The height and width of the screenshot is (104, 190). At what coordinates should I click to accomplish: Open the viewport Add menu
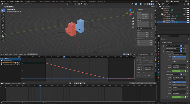pos(26,4)
